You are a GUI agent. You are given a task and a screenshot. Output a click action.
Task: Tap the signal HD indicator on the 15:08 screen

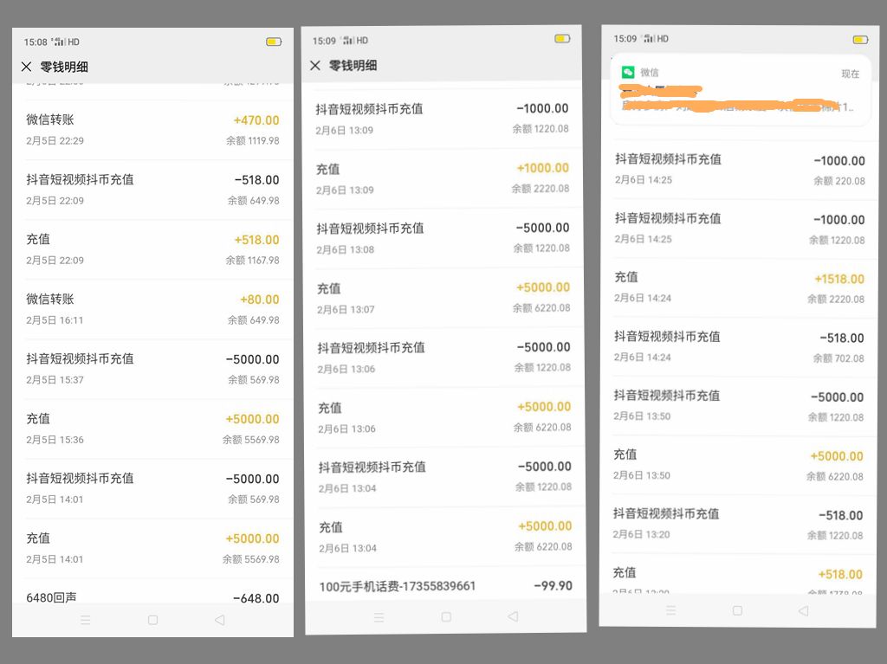tap(66, 42)
